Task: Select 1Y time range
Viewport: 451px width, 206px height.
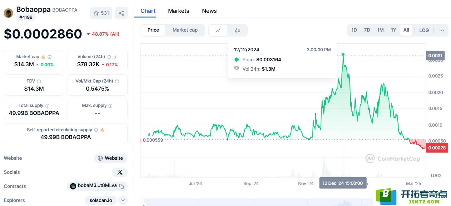Action: 393,30
